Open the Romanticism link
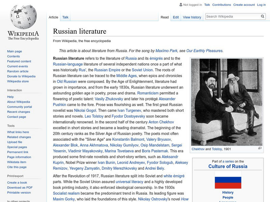This screenshot has height=202, width=270. 148,93
